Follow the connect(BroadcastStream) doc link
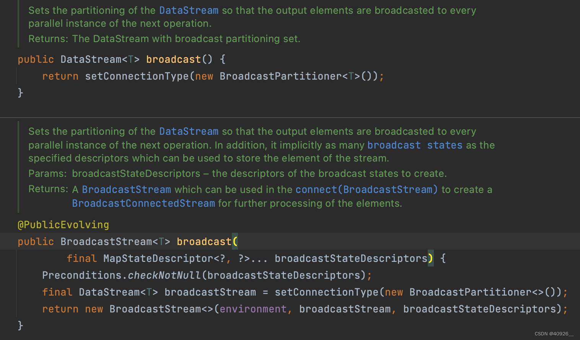Image resolution: width=580 pixels, height=340 pixels. (x=367, y=190)
